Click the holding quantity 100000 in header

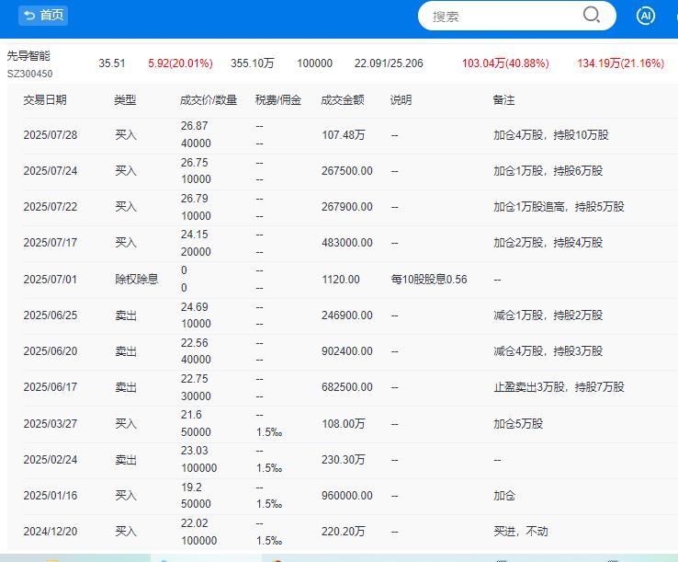click(x=315, y=63)
